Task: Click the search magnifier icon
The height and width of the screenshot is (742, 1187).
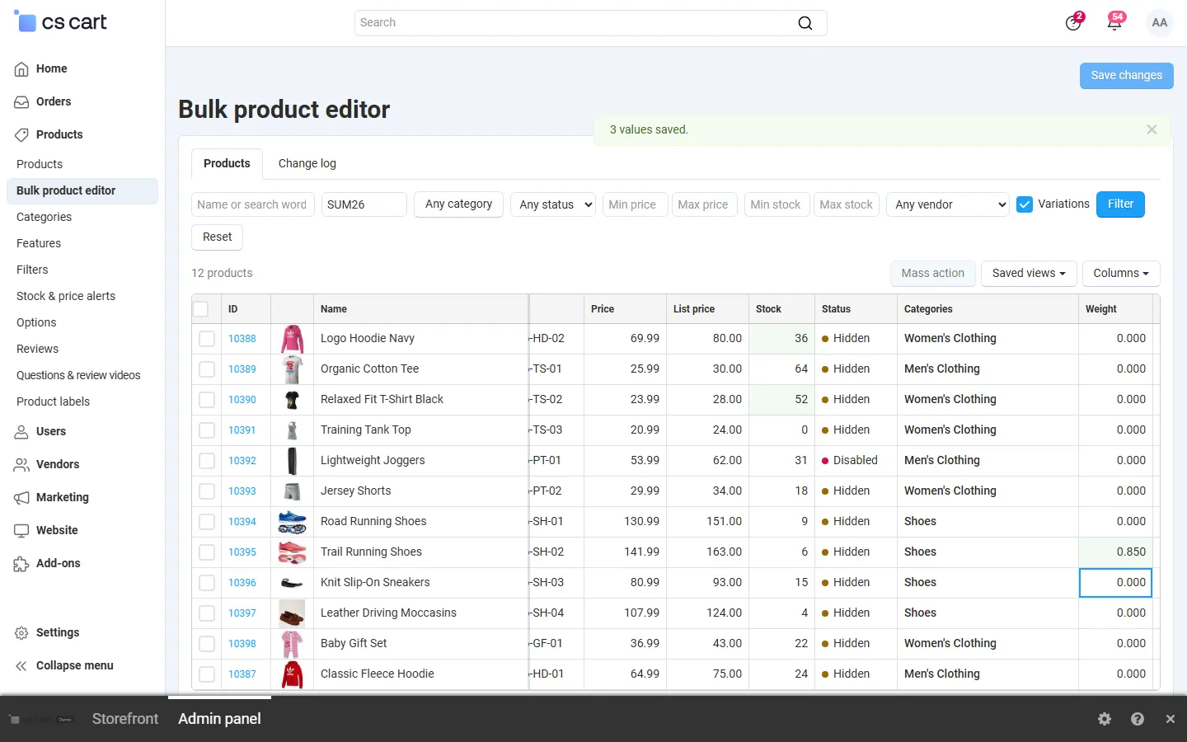Action: point(805,23)
